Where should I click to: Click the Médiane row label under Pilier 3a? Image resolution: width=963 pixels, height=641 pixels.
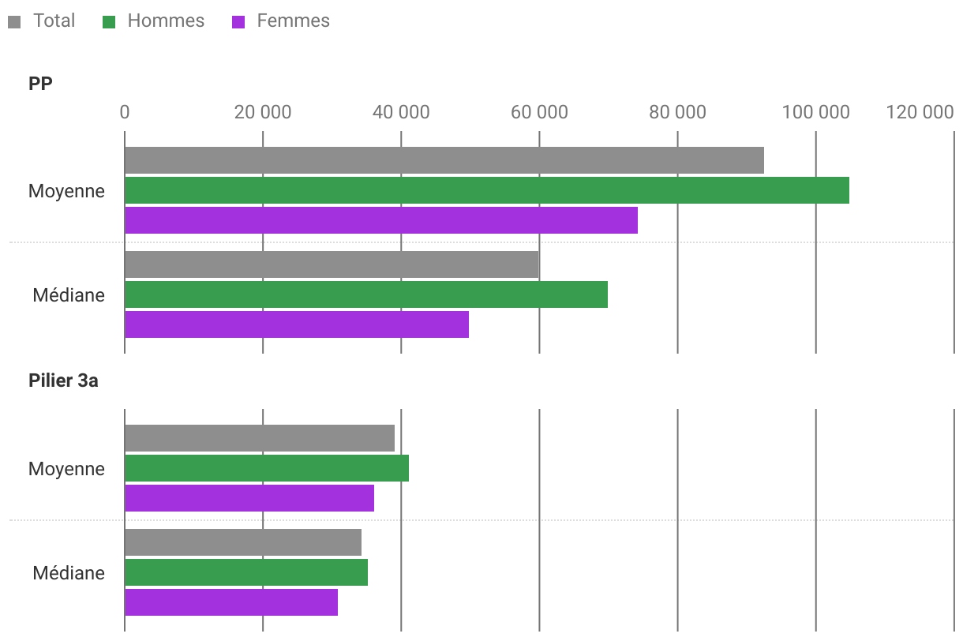69,573
